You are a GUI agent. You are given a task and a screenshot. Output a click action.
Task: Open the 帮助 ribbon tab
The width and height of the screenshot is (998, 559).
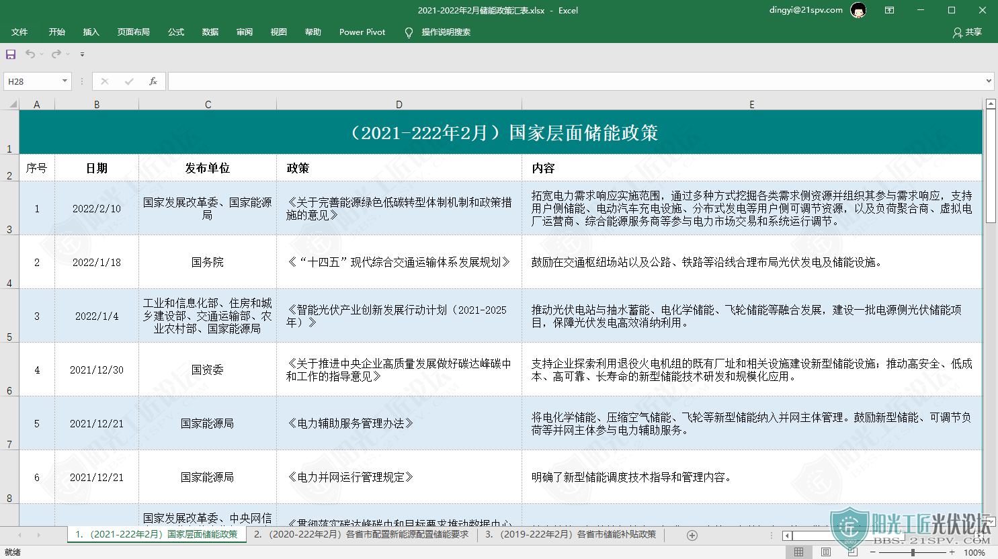coord(313,32)
